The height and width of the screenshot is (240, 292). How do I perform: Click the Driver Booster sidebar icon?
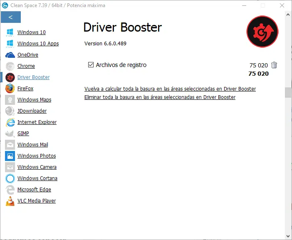[x=10, y=77]
